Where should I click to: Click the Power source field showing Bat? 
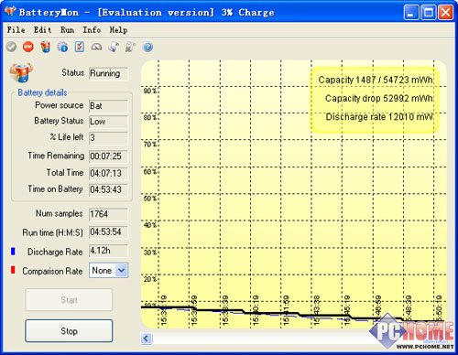[108, 106]
